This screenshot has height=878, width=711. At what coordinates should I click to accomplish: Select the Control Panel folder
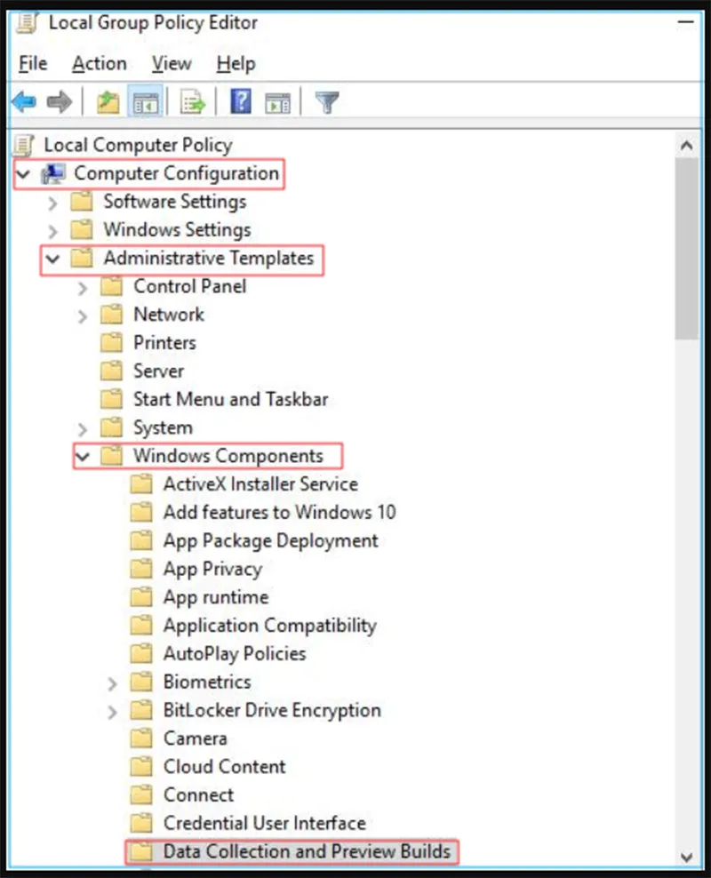190,286
